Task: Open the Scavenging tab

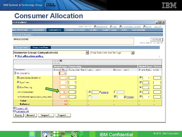Action: [x=139, y=30]
